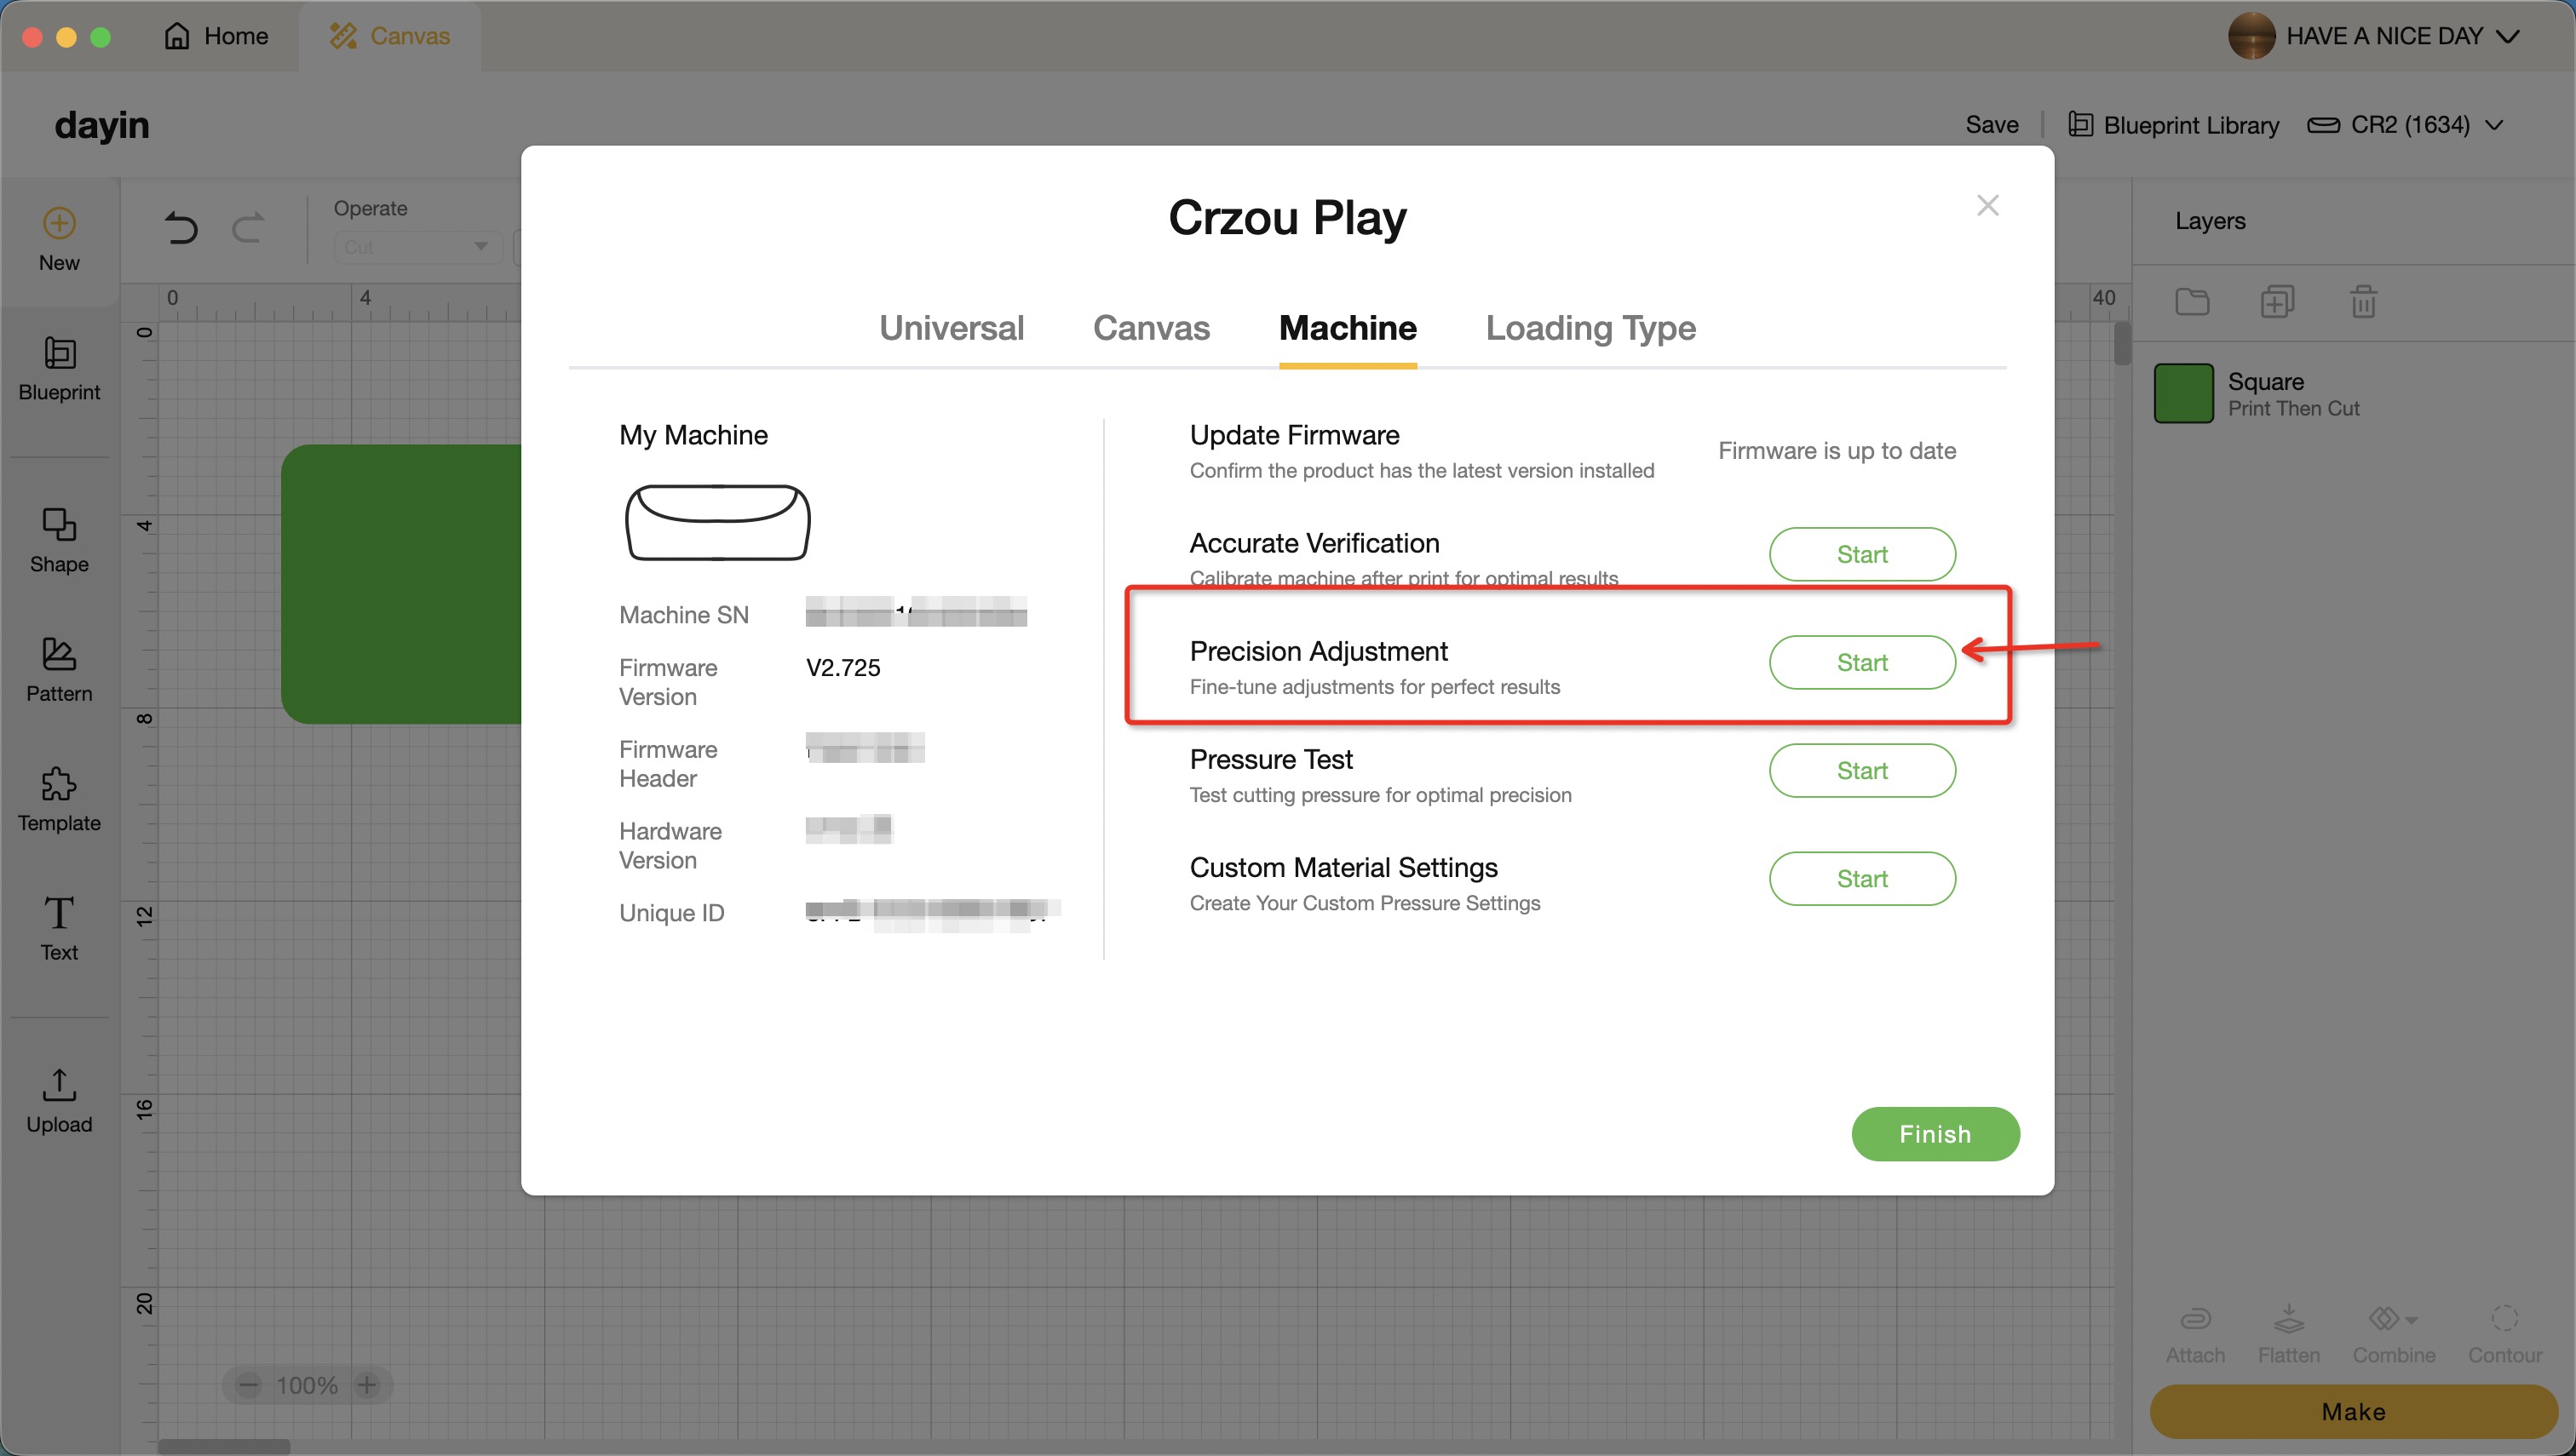The height and width of the screenshot is (1456, 2576).
Task: Click the vertical canvas scrollbar
Action: tap(2122, 343)
